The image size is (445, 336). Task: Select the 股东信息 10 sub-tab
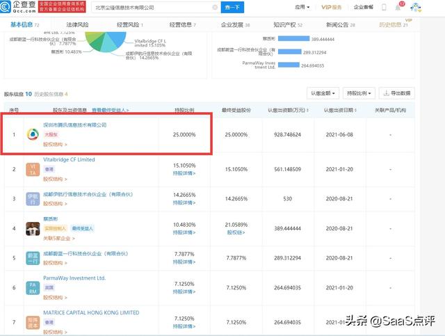[18, 94]
